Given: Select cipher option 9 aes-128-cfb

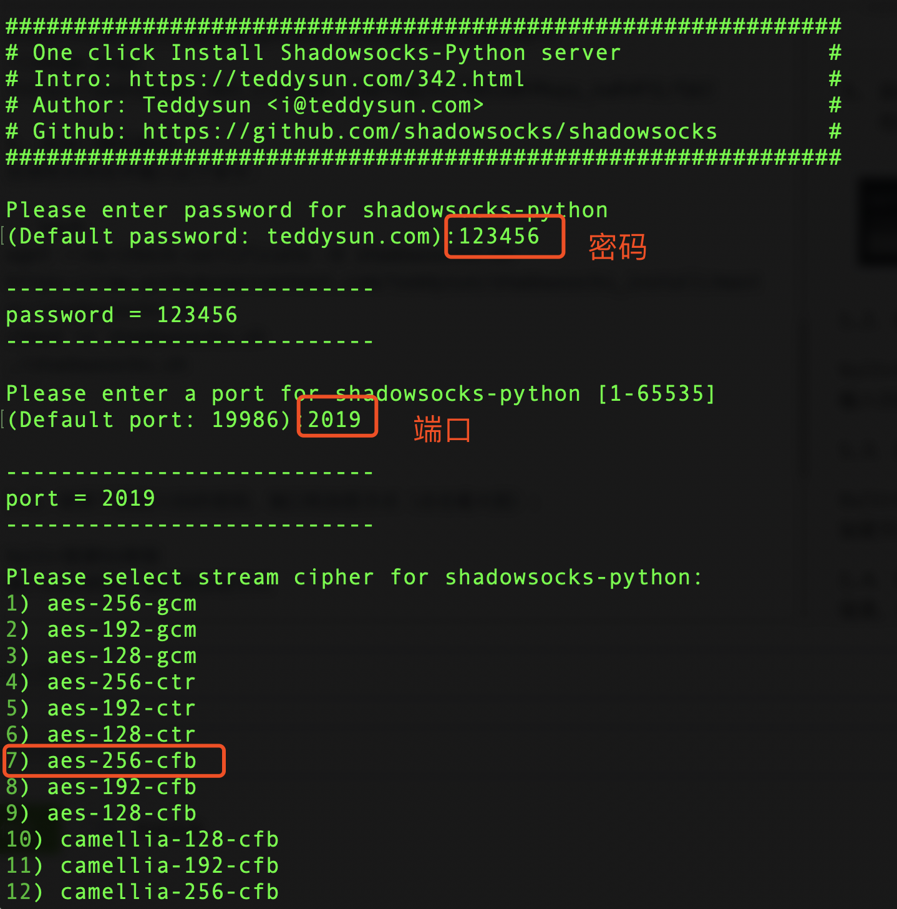Looking at the screenshot, I should 101,813.
